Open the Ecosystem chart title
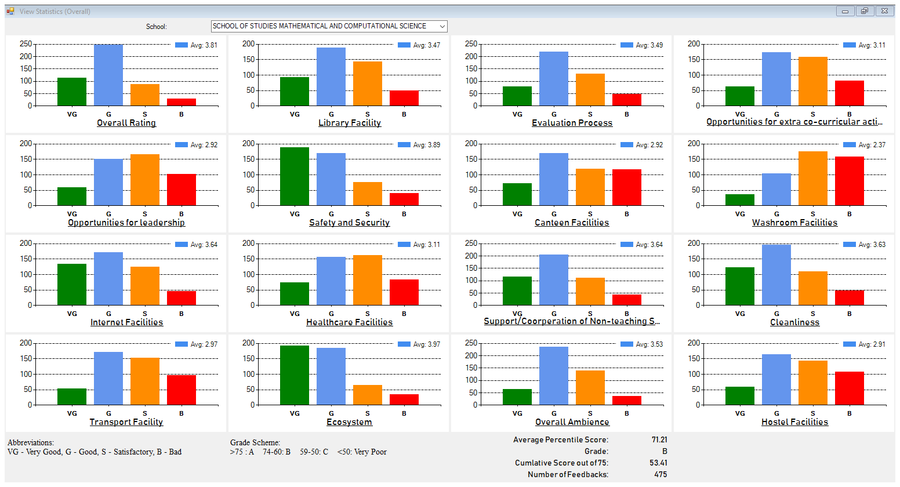 click(x=349, y=422)
